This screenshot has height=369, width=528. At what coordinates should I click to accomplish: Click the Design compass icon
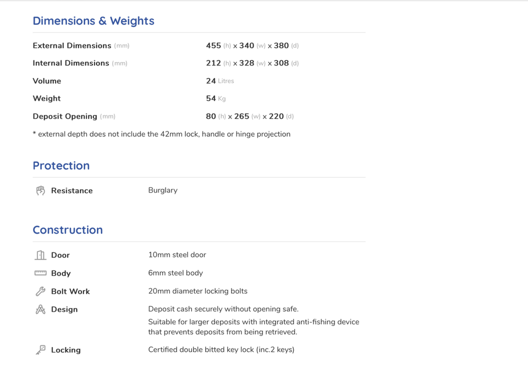tap(41, 310)
